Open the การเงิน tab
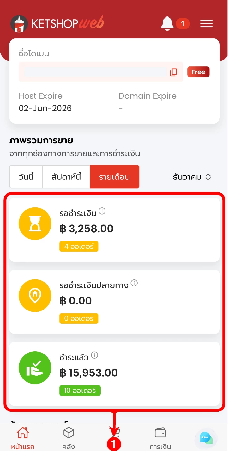 [160, 438]
